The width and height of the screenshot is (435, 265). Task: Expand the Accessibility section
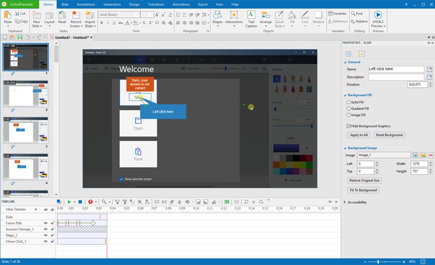(x=357, y=202)
